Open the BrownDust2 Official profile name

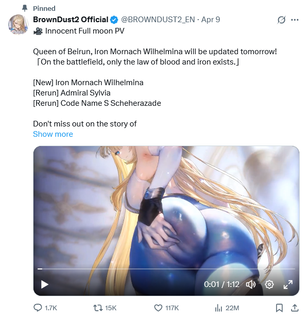click(x=71, y=20)
